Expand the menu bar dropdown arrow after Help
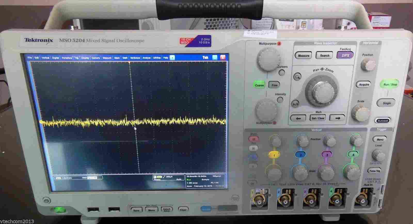The width and height of the screenshot is (413, 224). coord(172,58)
